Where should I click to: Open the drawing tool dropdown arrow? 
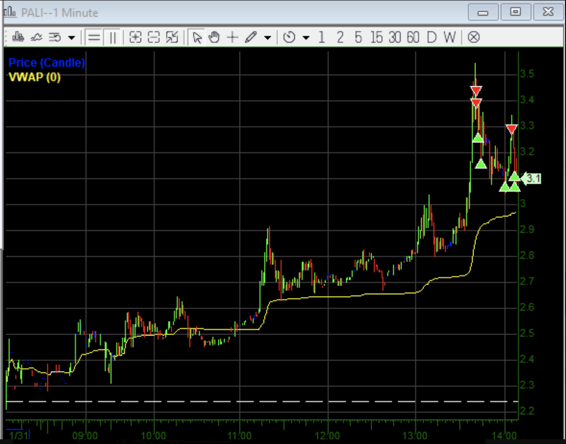coord(267,38)
